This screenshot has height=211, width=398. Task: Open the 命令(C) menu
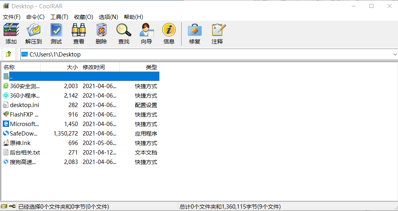[35, 17]
